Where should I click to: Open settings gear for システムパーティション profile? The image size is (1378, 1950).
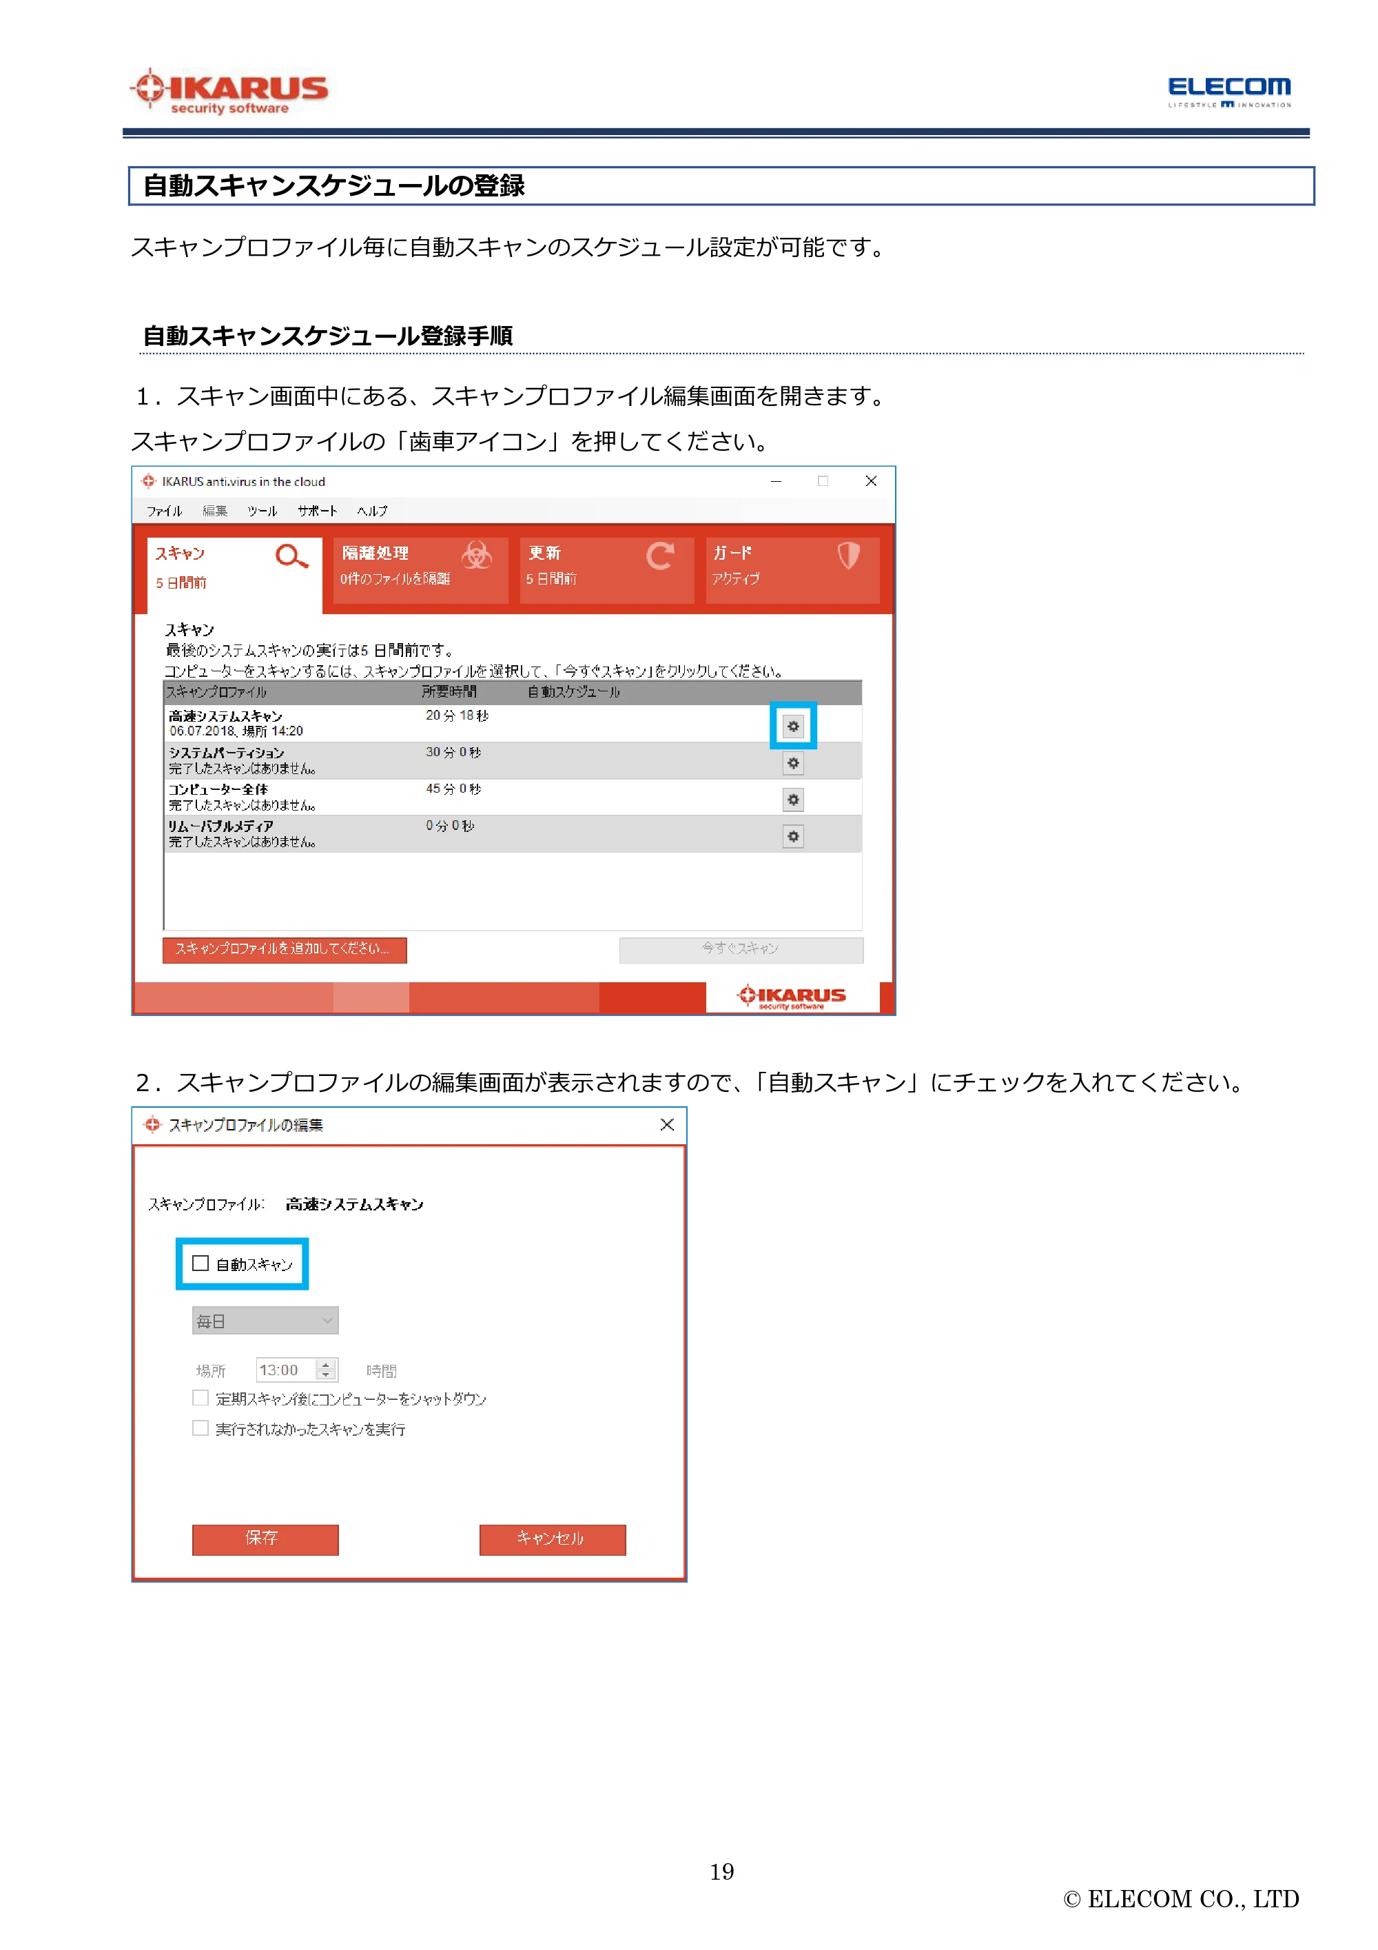[x=792, y=762]
